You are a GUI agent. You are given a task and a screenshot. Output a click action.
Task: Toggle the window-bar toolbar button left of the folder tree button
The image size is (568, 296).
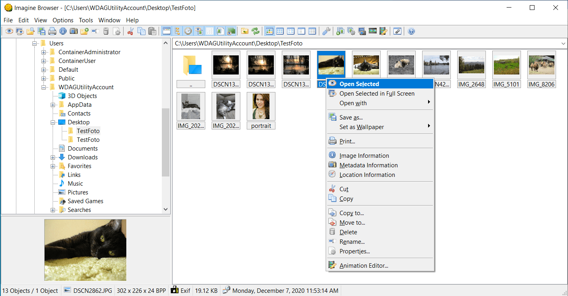[167, 31]
